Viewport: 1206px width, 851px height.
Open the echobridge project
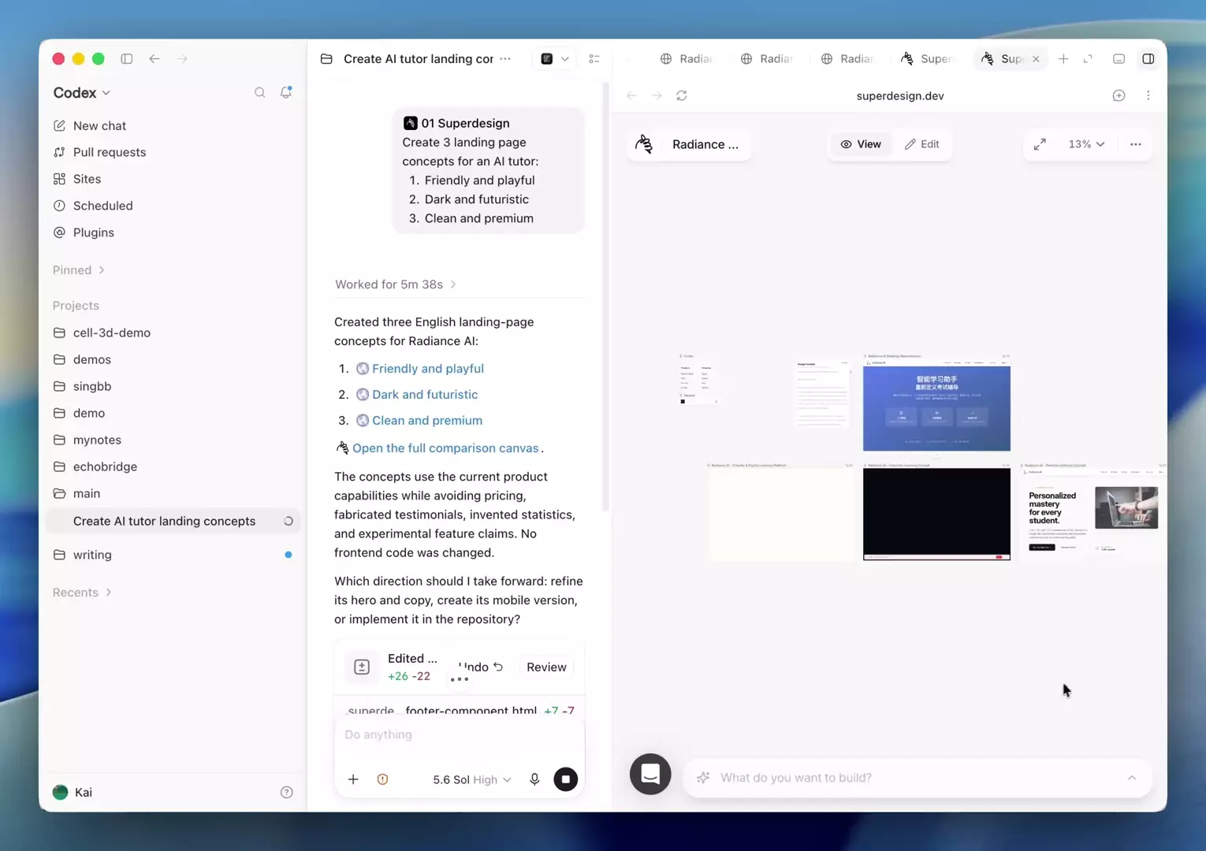pos(105,466)
